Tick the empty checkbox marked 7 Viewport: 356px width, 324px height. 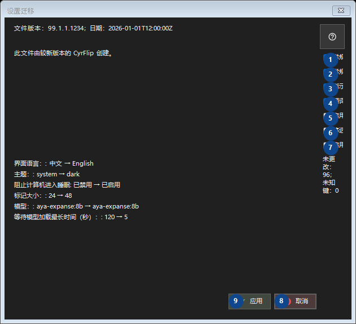[x=327, y=145]
